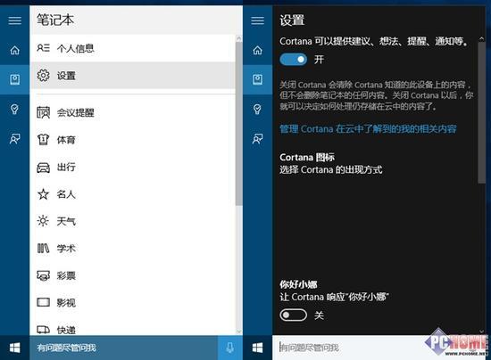
Task: Click truck icon beside 快递
Action: pyautogui.click(x=43, y=330)
